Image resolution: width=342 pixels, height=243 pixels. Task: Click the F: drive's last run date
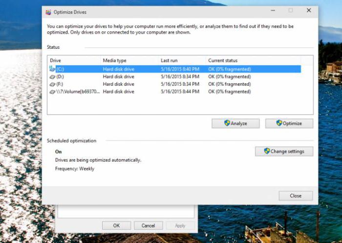click(x=180, y=84)
